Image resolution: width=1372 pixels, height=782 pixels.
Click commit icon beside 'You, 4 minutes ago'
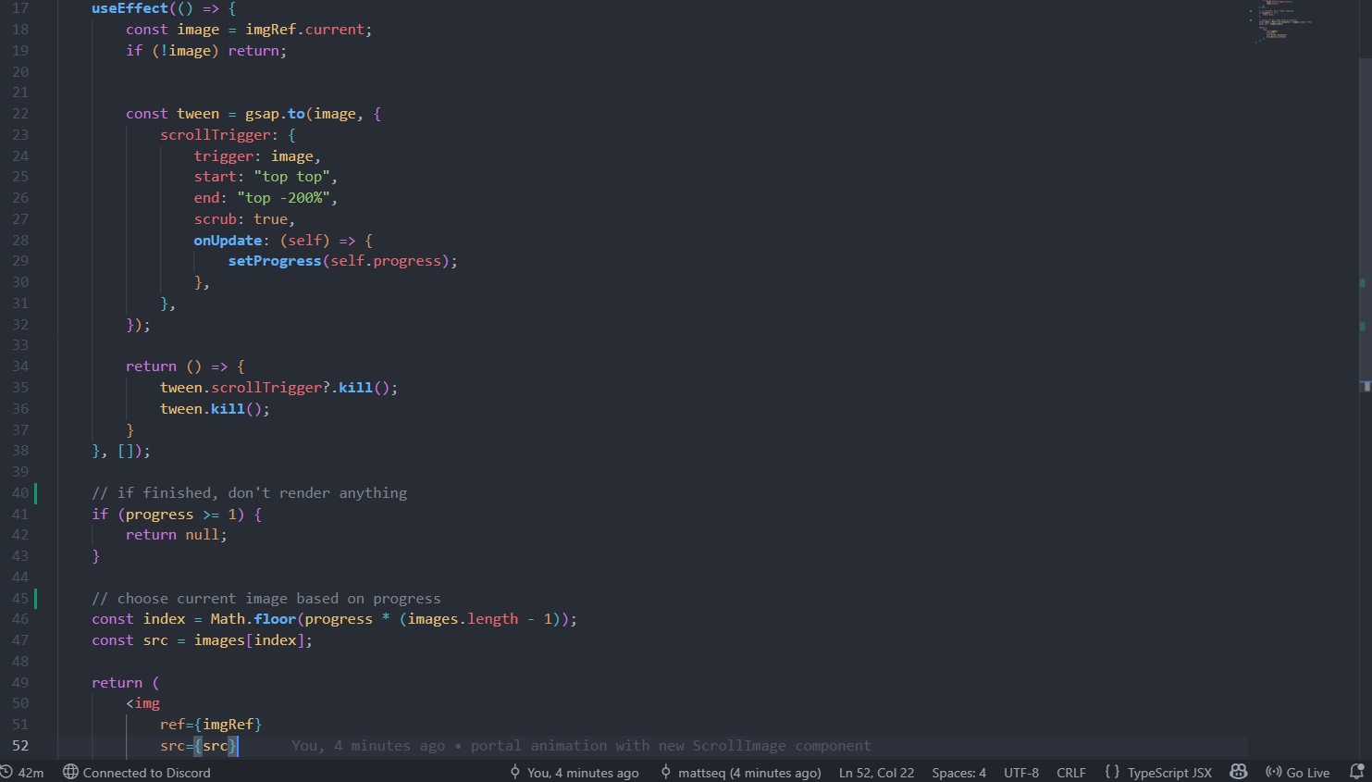[x=515, y=772]
